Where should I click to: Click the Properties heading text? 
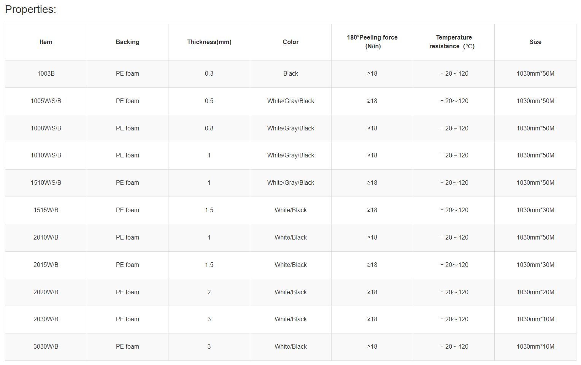30,10
